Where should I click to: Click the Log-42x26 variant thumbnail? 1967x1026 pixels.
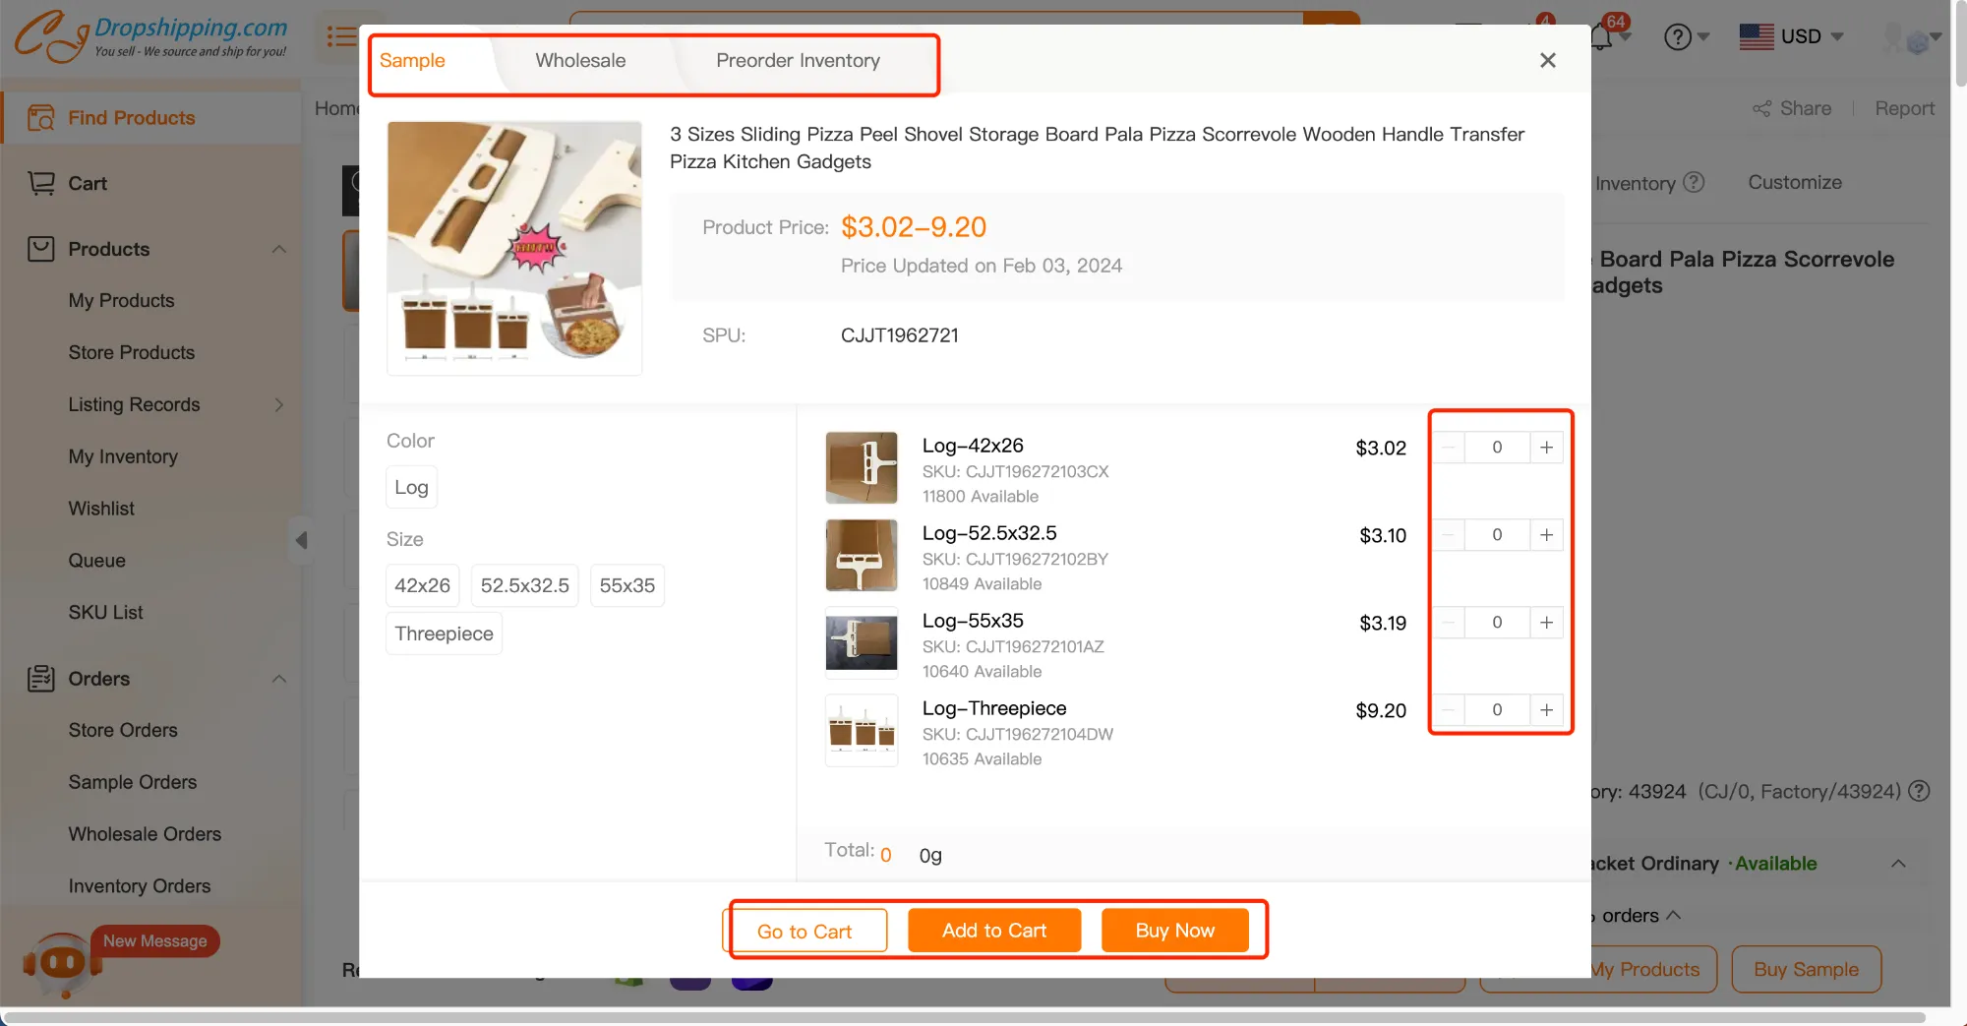tap(861, 468)
